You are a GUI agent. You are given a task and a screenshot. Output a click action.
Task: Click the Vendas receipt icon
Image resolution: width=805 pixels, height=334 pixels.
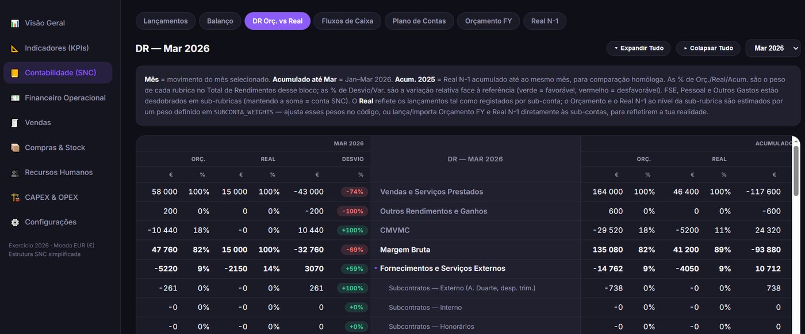pos(15,123)
